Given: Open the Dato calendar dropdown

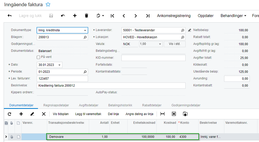Looking at the screenshot, I should (59, 65).
